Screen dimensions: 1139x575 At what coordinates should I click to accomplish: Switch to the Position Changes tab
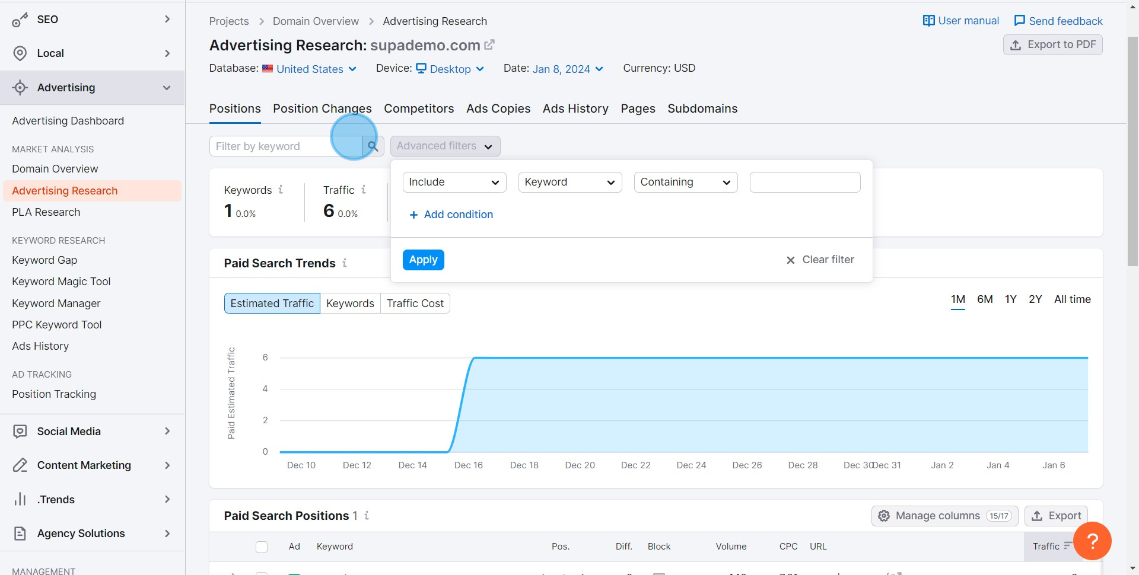(x=322, y=108)
